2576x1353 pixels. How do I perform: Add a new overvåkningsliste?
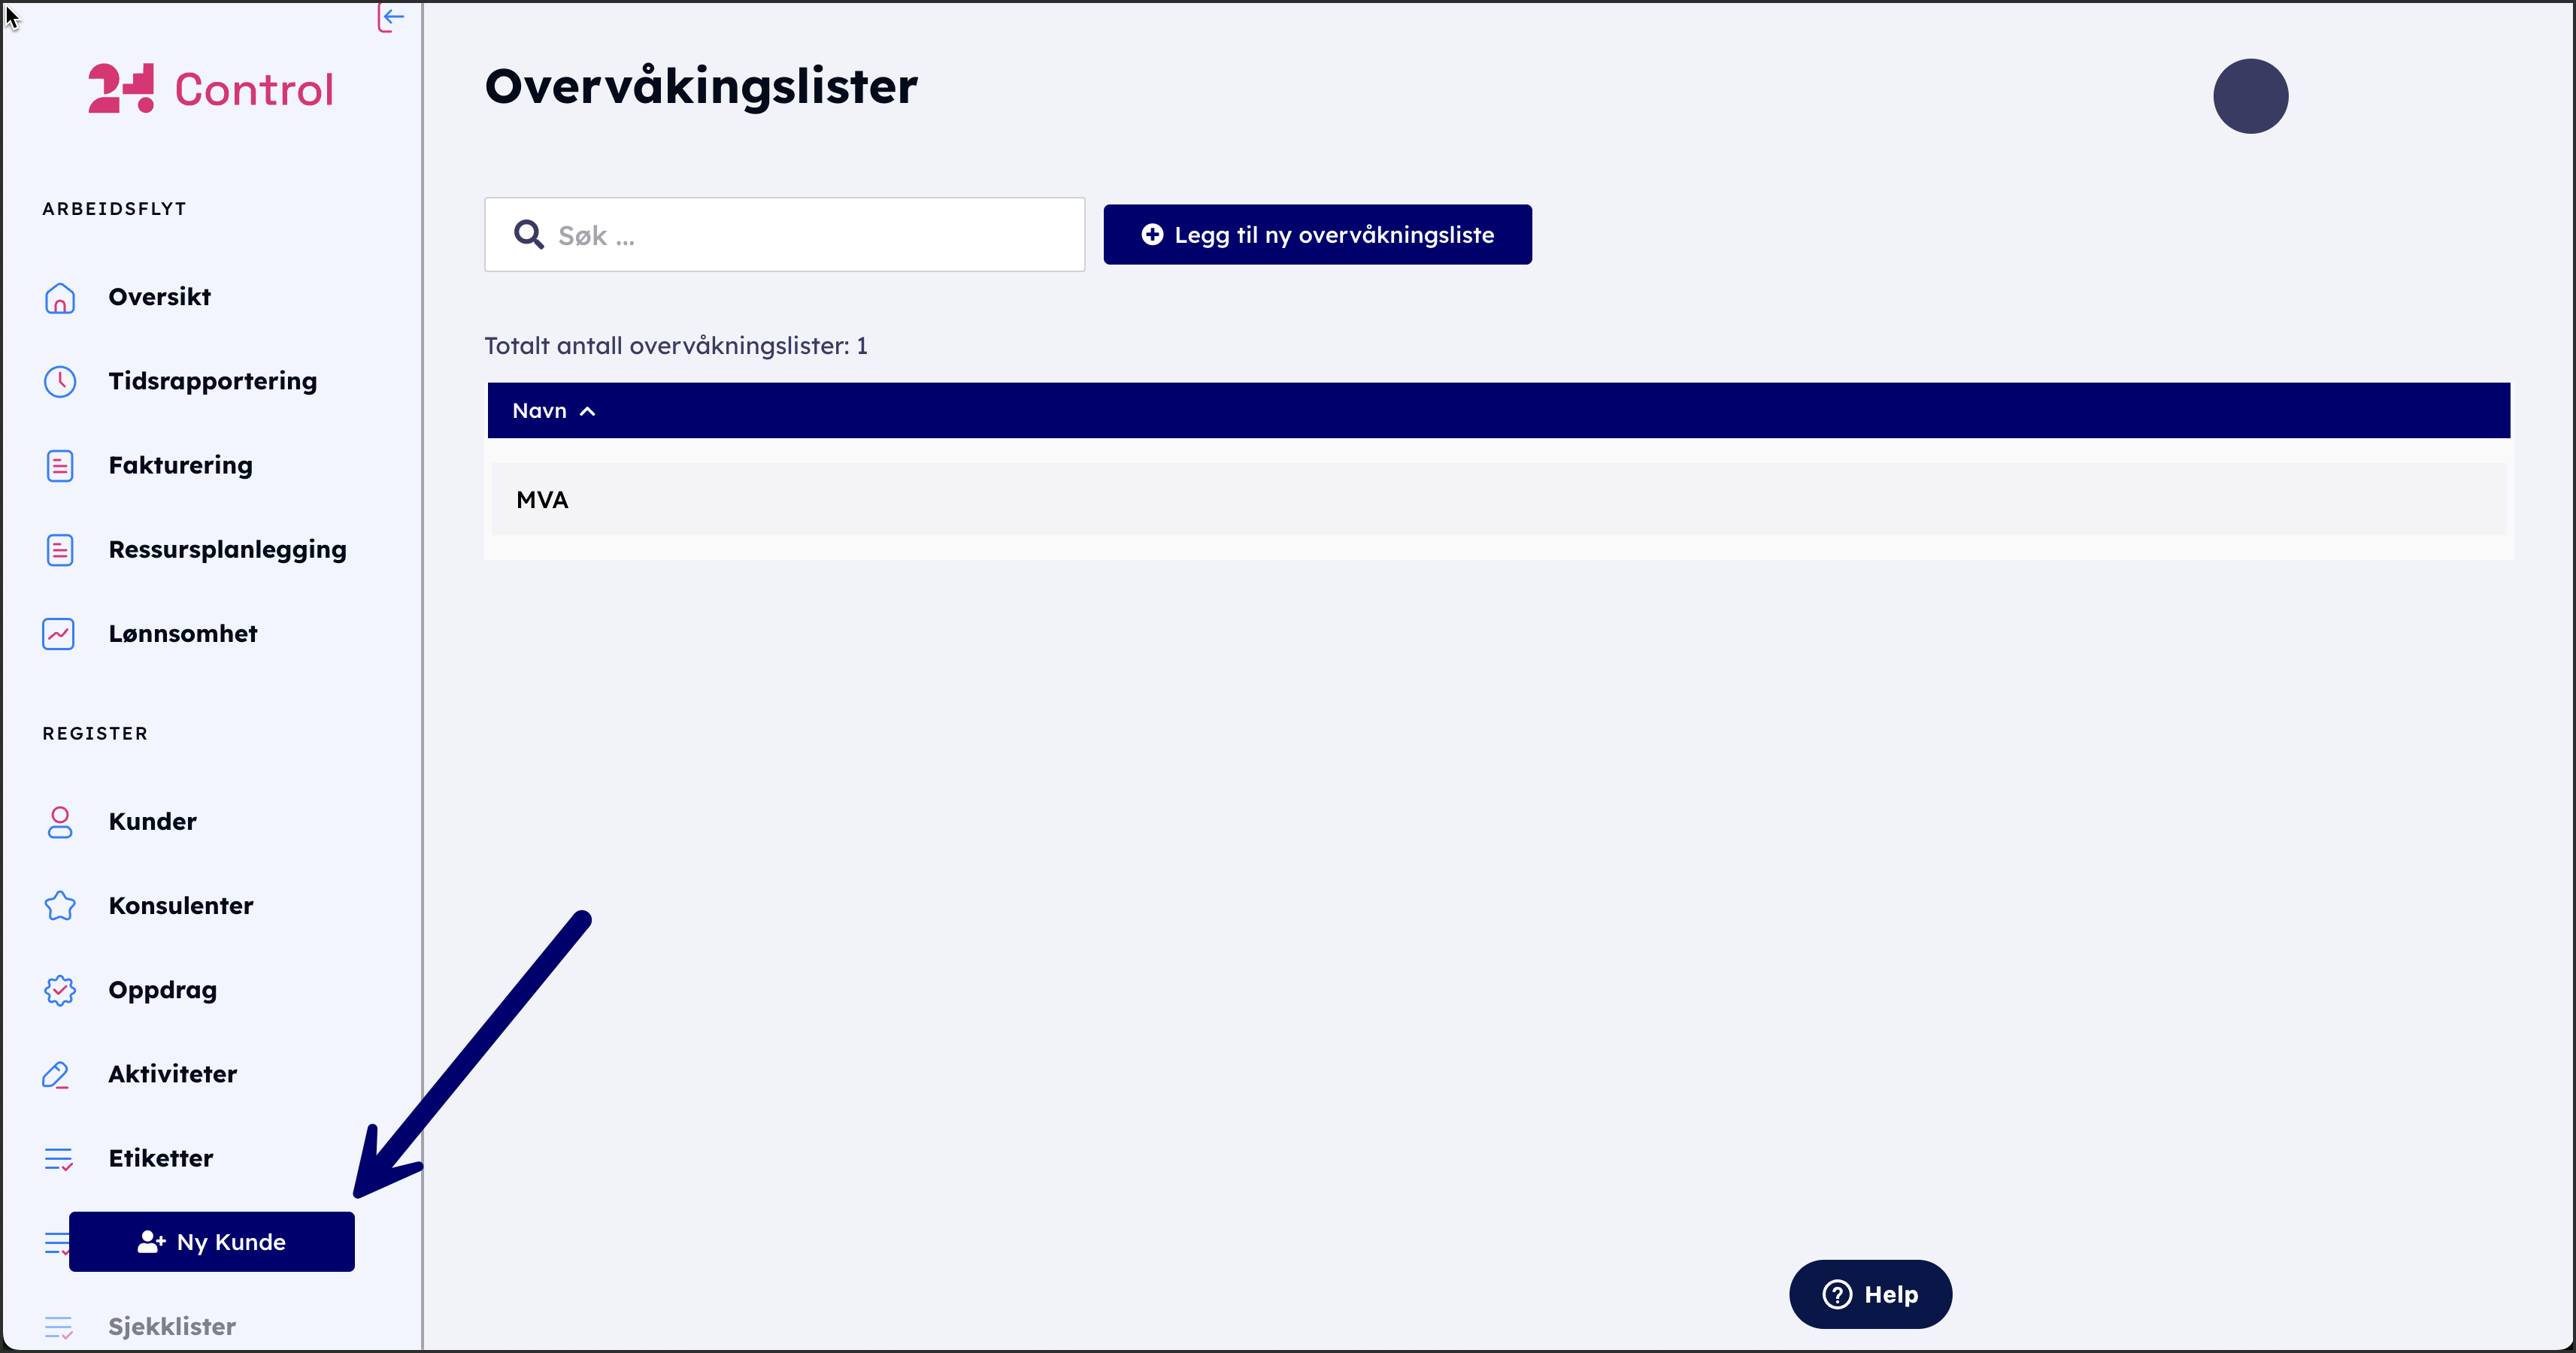(x=1317, y=235)
